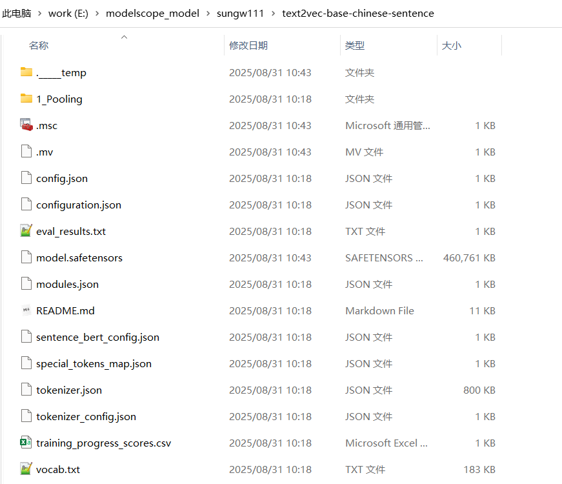Click Microsoft Excel type of training_progress_scores.csv
The image size is (562, 484).
coord(386,443)
